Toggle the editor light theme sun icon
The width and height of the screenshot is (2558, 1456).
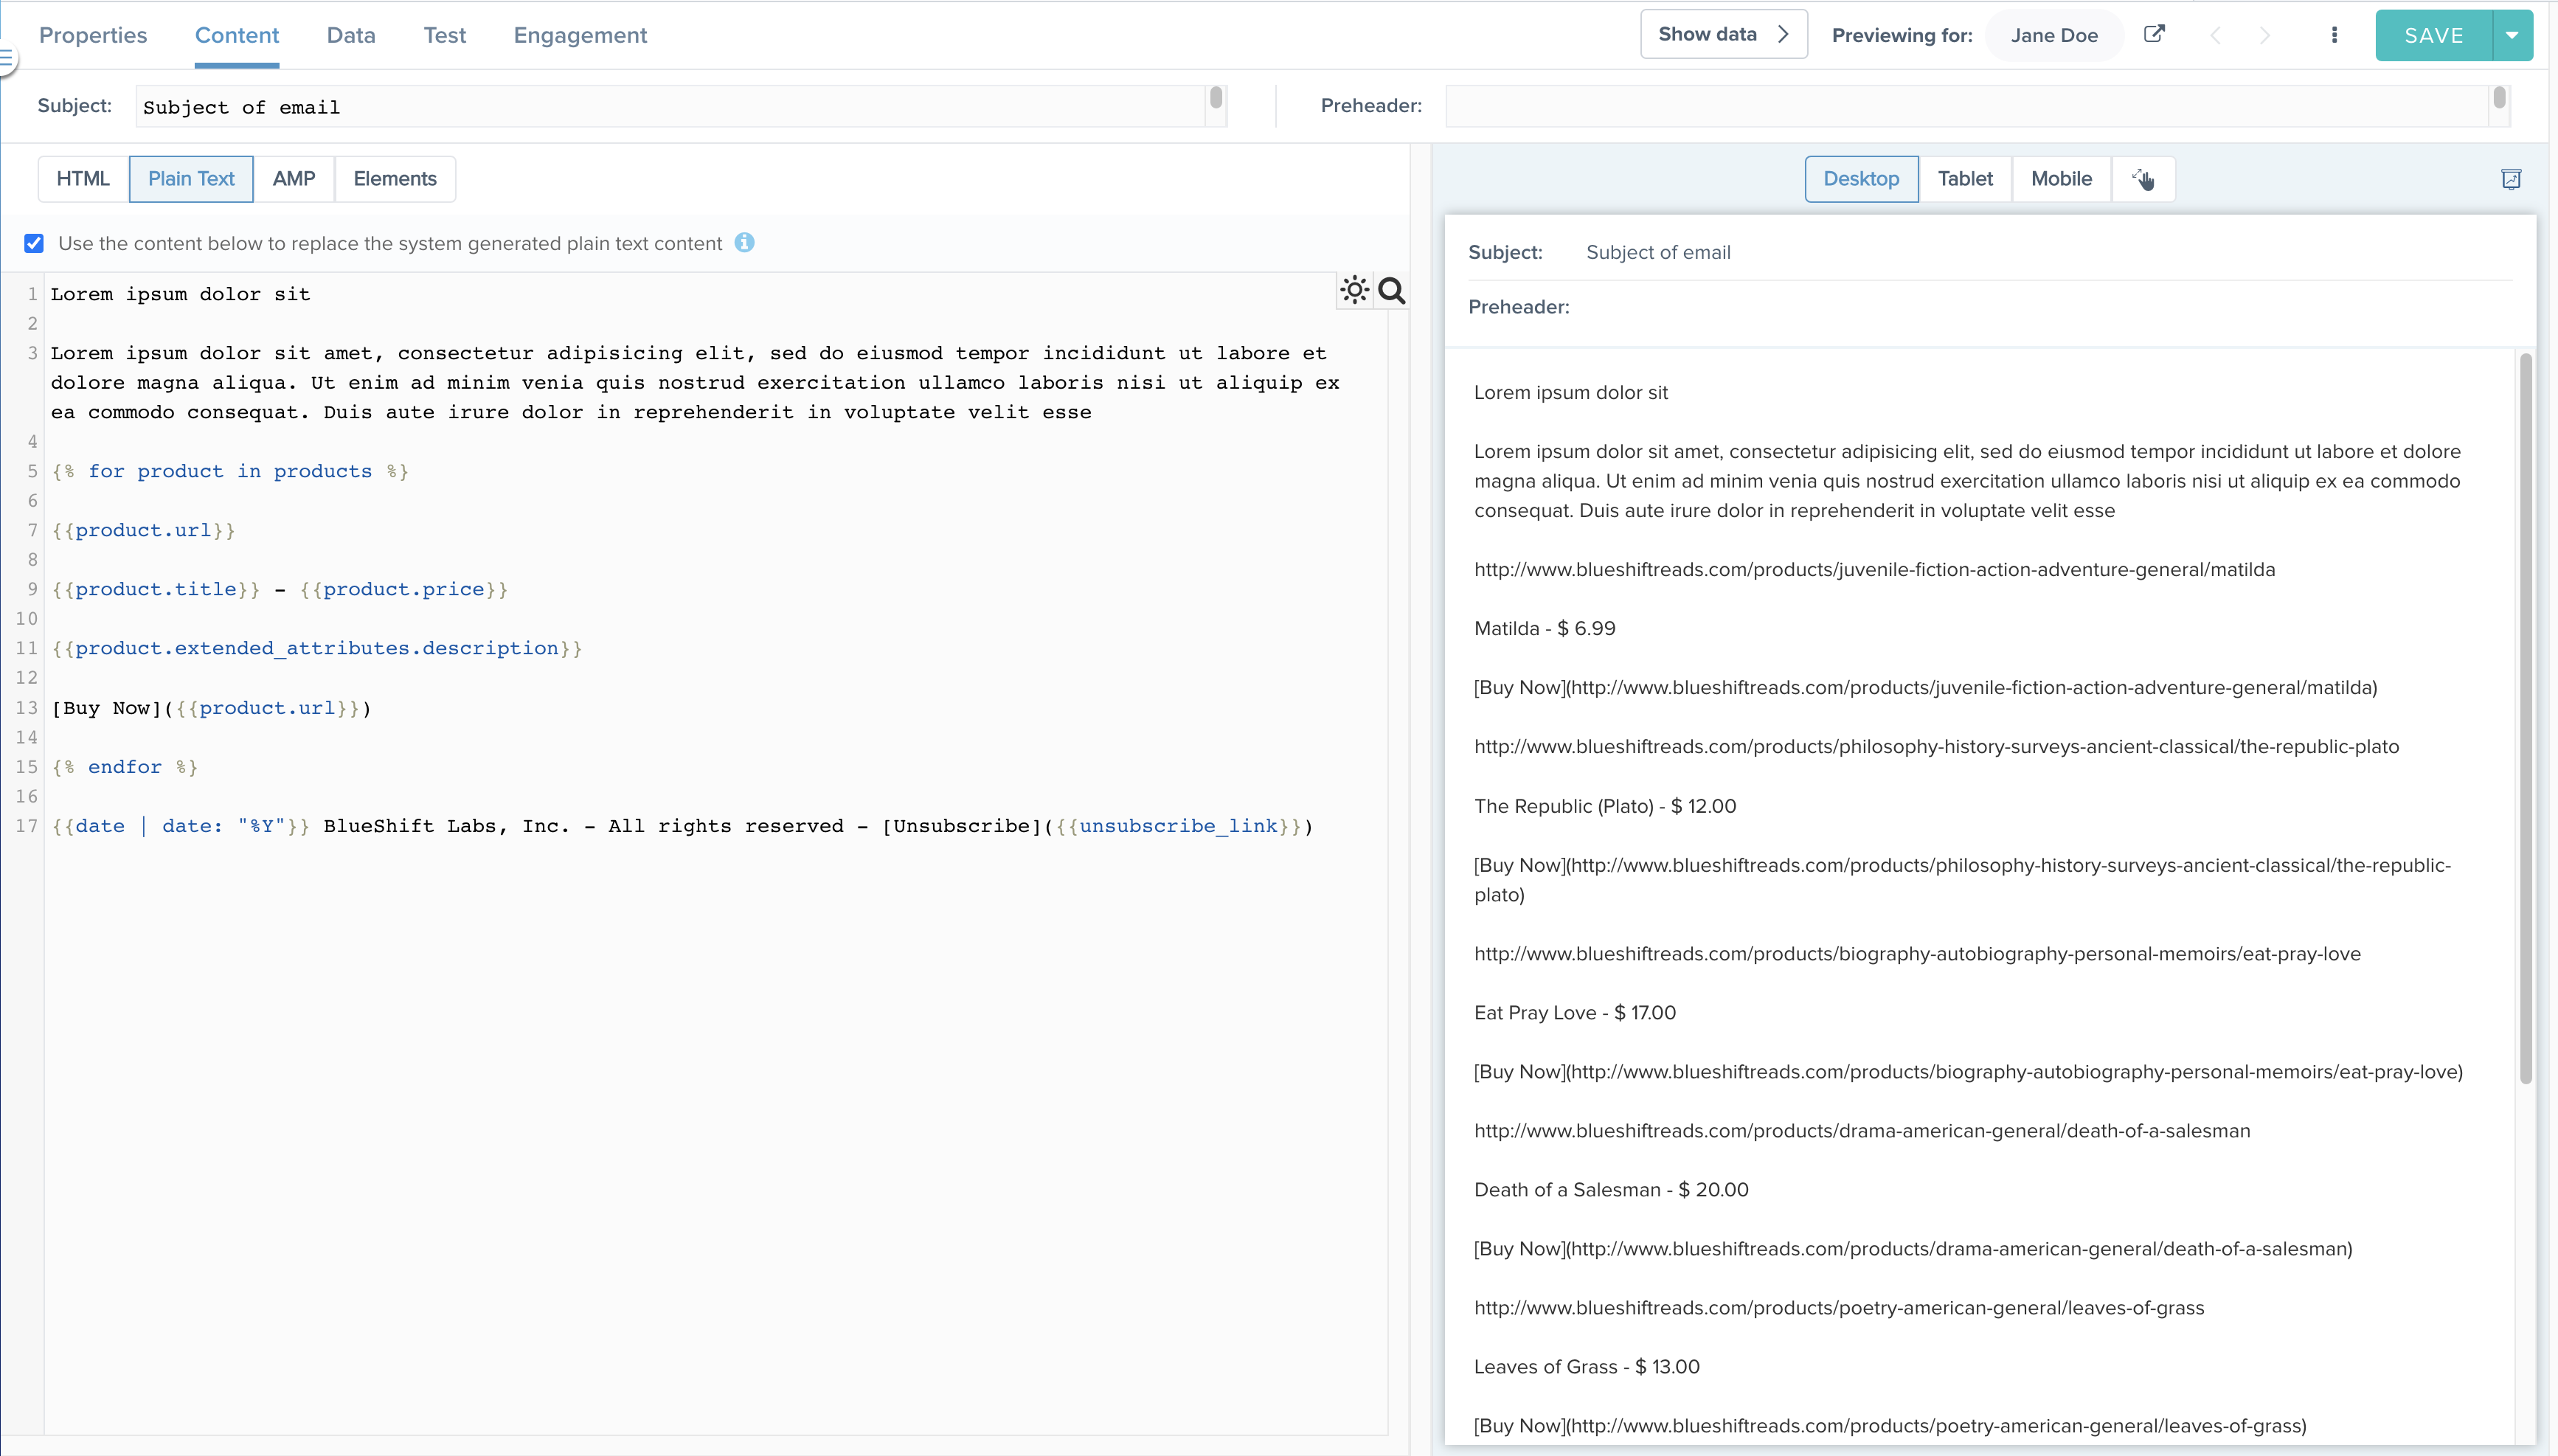click(x=1354, y=290)
